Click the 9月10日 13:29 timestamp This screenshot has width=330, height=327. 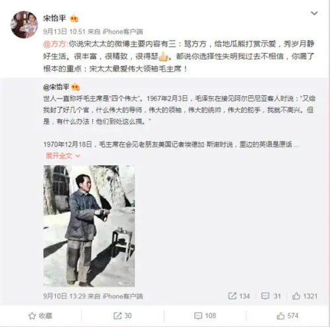click(64, 296)
